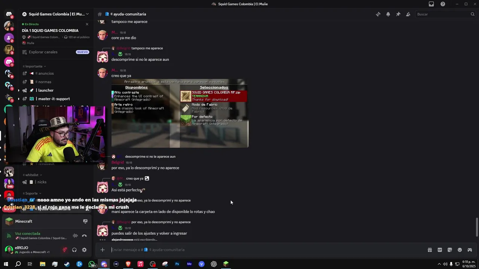The image size is (479, 269).
Task: Toggle deafen headphones icon
Action: pyautogui.click(x=74, y=250)
